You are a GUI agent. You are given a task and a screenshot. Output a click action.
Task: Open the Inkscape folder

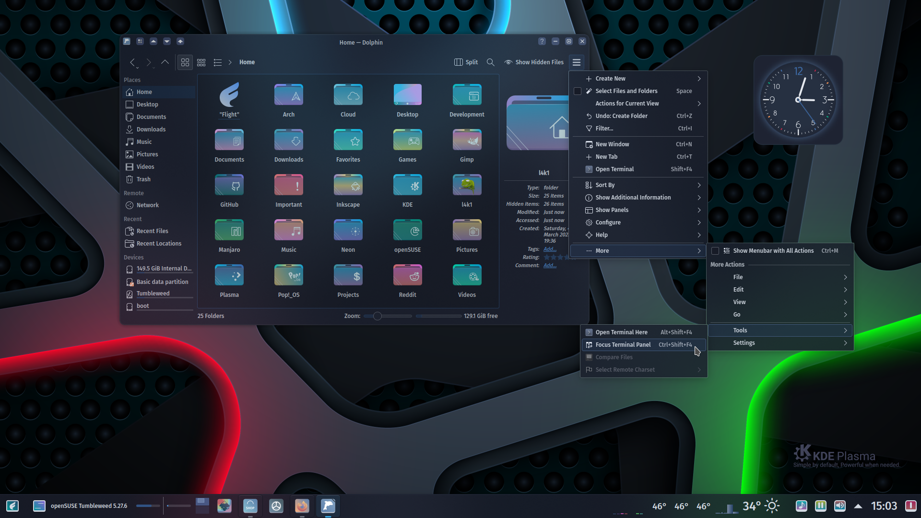[348, 191]
